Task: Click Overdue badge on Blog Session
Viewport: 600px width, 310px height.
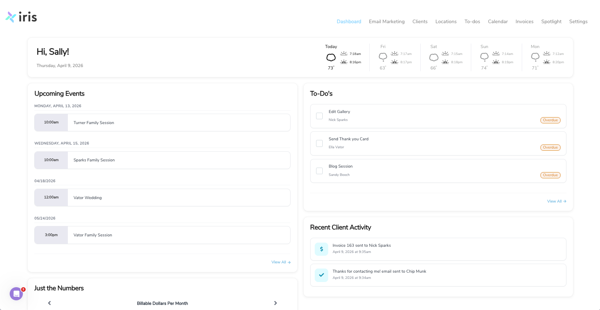Action: tap(550, 175)
